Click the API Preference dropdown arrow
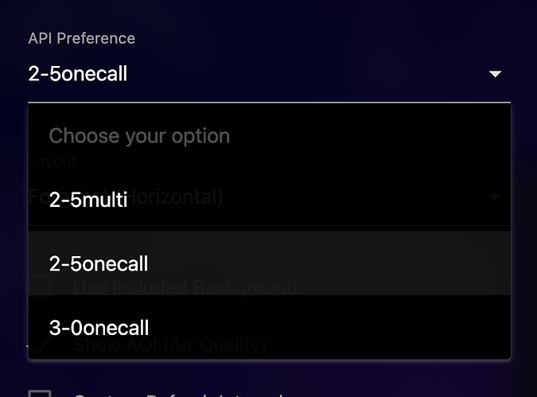 [495, 74]
